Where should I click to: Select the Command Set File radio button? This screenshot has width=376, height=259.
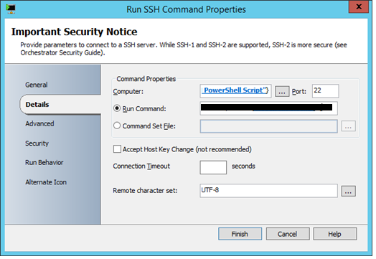click(117, 126)
